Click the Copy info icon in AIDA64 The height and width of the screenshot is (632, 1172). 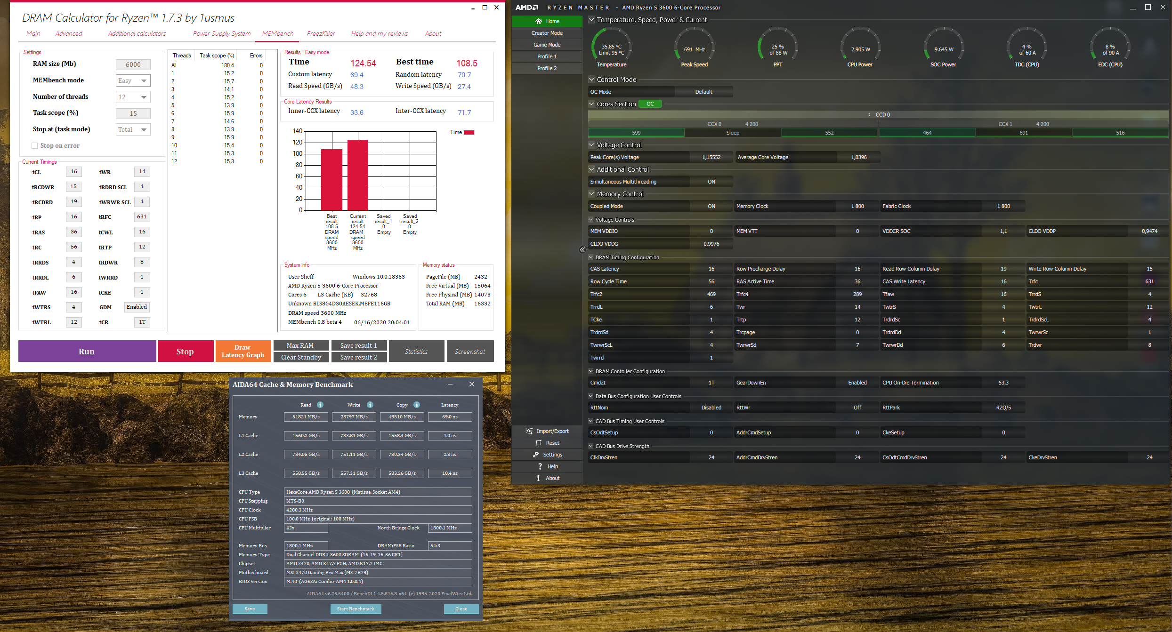417,405
